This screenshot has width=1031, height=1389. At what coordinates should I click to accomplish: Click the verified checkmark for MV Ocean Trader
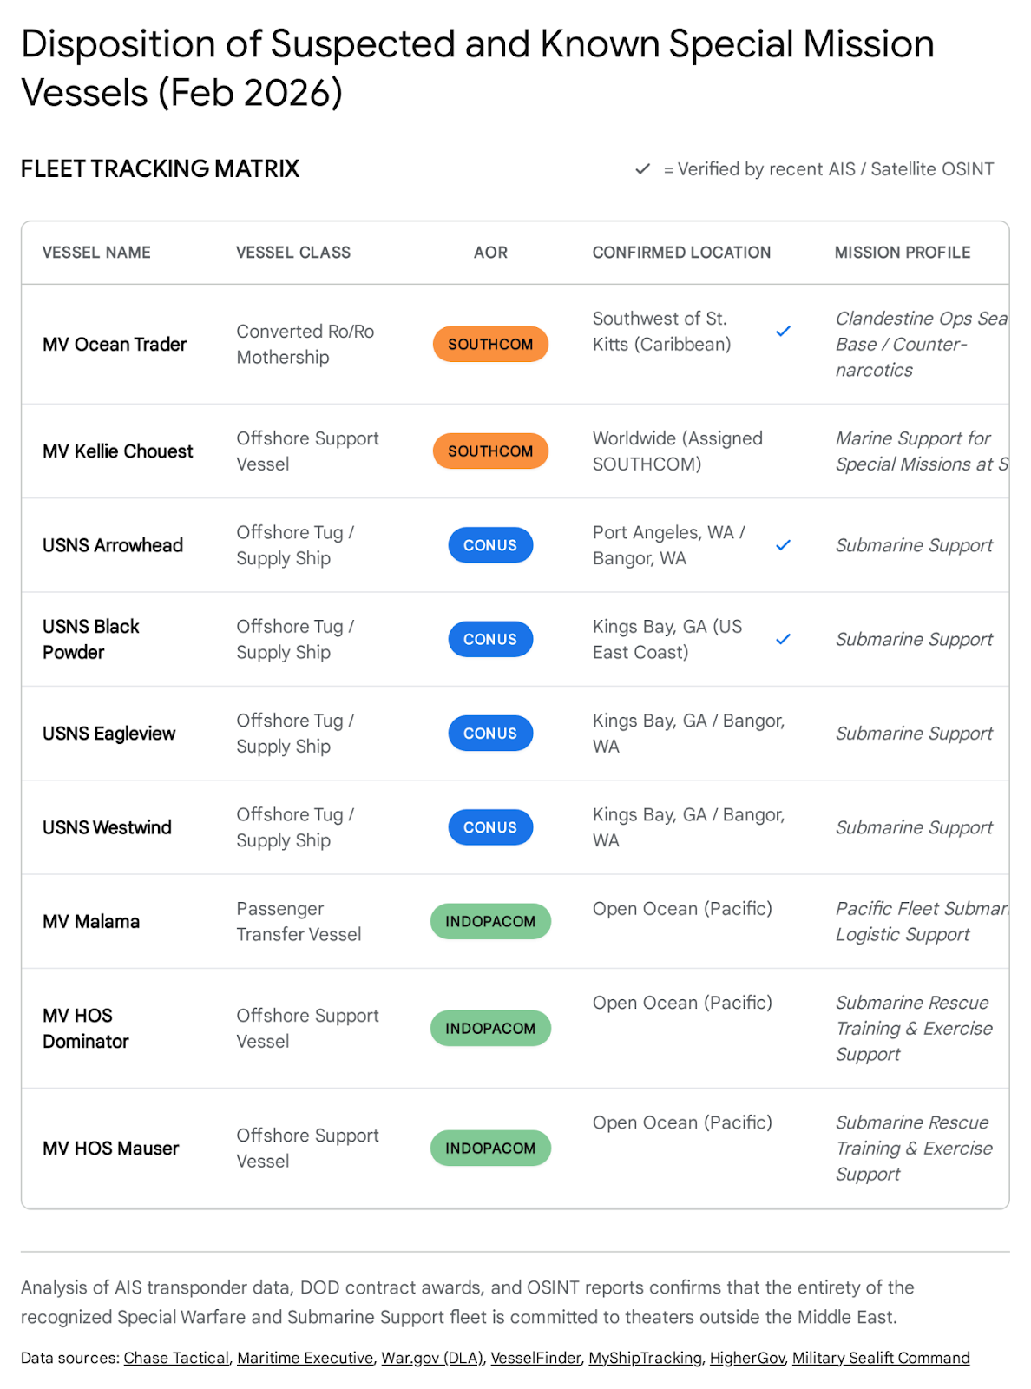tap(783, 332)
